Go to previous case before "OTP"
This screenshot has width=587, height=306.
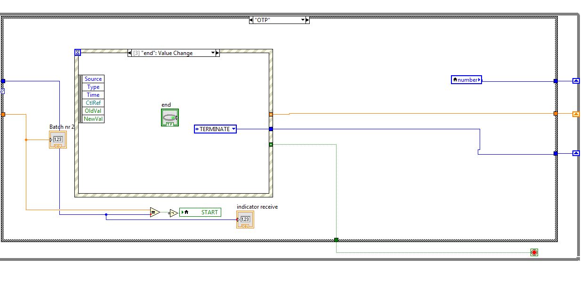251,20
